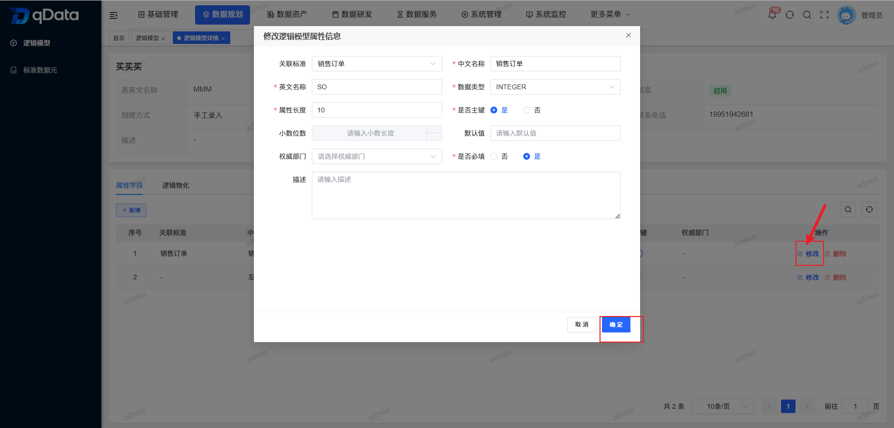Click the 前往 page number input
Screen dimensions: 894x428
coord(855,406)
